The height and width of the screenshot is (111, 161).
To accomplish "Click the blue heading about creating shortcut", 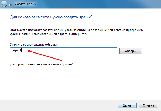I will pos(51,17).
